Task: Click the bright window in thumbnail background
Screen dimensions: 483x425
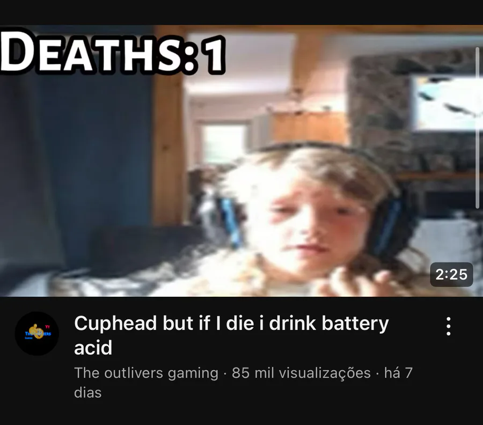Action: [x=224, y=143]
